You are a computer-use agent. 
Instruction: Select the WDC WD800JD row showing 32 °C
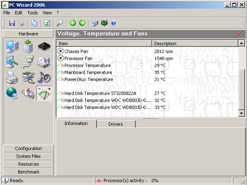tap(147, 100)
